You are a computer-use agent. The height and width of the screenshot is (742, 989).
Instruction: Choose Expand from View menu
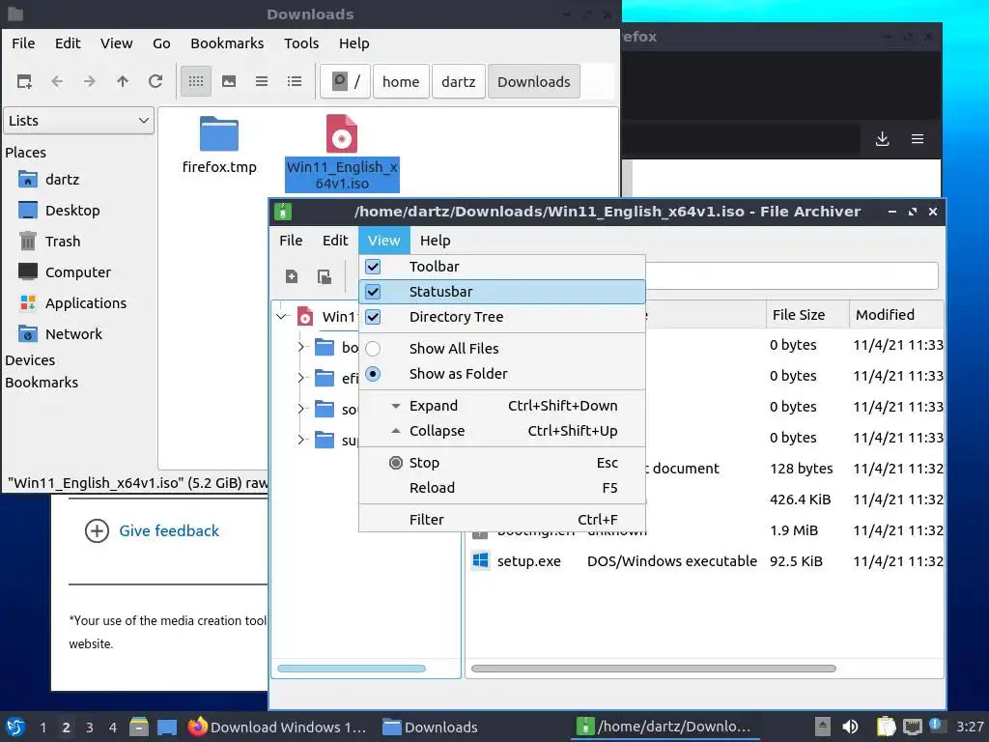coord(502,406)
